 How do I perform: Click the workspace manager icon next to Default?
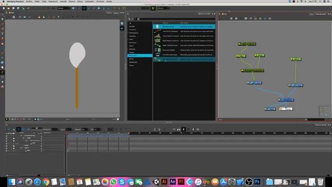point(73,8)
